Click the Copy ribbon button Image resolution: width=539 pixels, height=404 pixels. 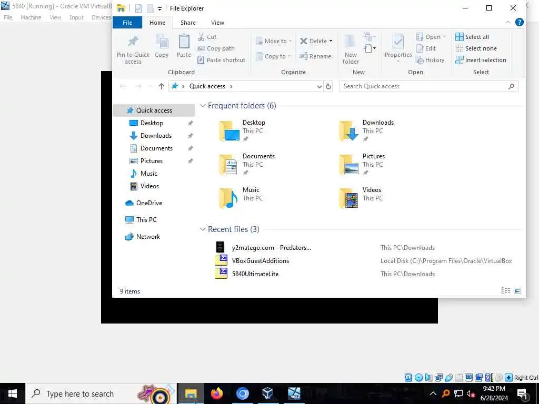pos(162,46)
